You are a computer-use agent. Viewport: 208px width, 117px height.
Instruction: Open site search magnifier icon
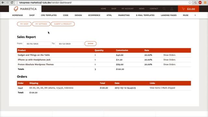tap(164, 9)
